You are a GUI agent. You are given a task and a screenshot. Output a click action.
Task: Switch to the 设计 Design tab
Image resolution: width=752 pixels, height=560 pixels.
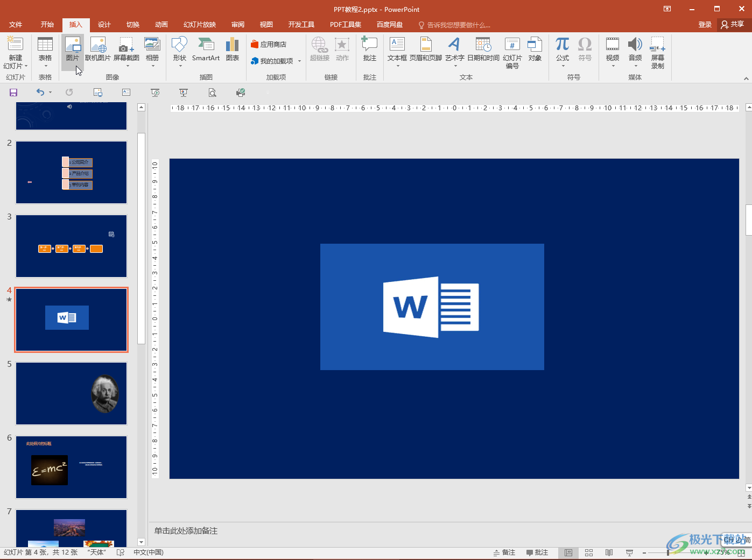click(x=104, y=25)
